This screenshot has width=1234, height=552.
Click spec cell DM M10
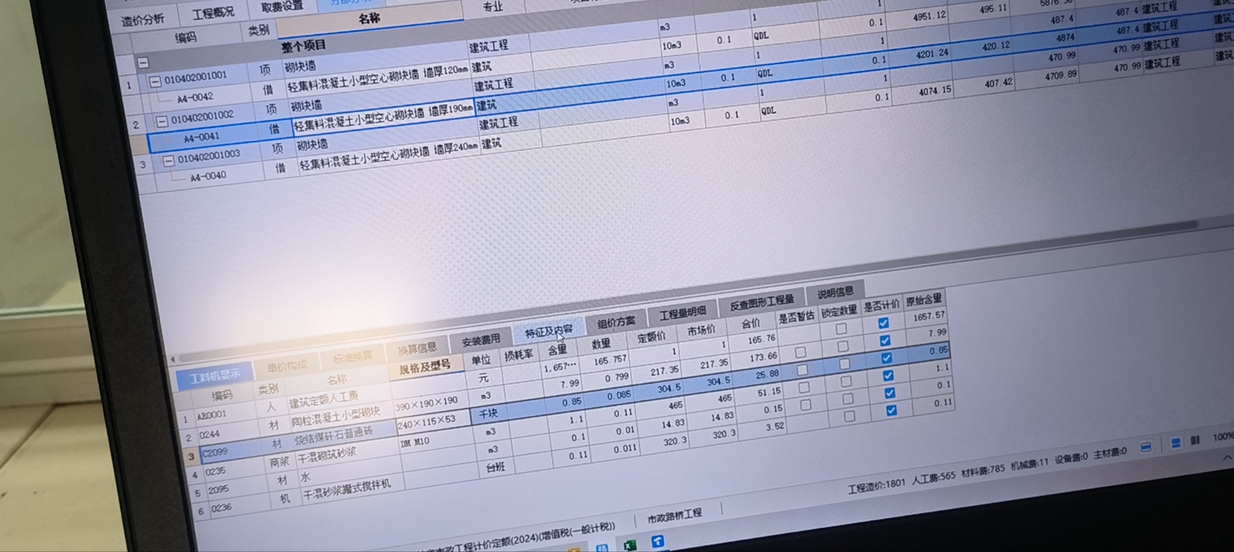pos(415,442)
